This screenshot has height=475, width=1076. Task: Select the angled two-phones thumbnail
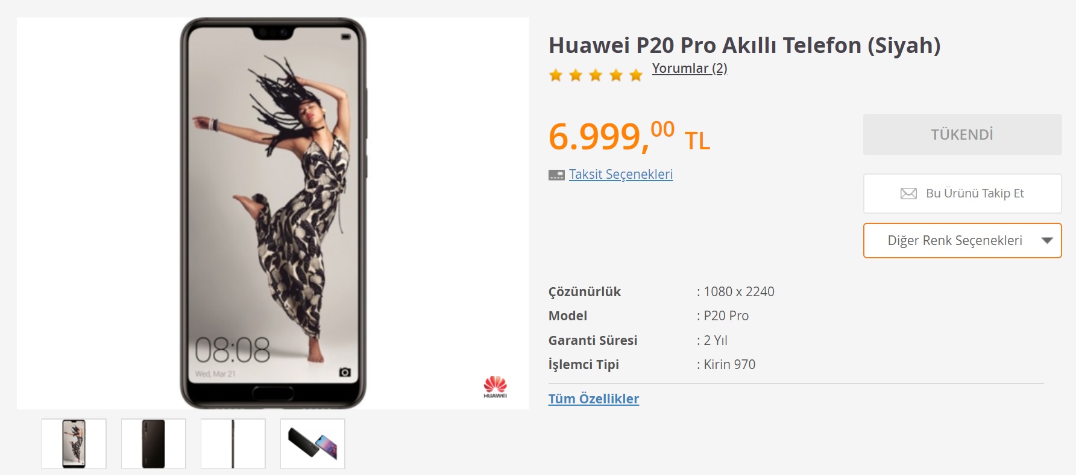pyautogui.click(x=313, y=444)
